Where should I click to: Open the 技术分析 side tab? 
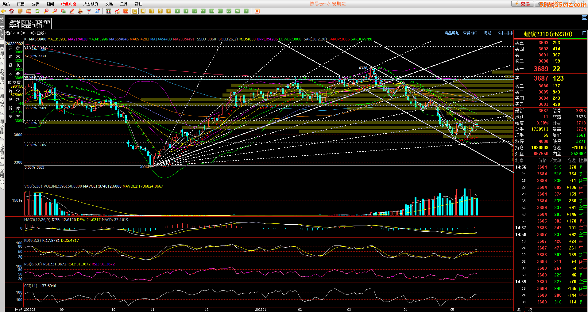[2, 27]
